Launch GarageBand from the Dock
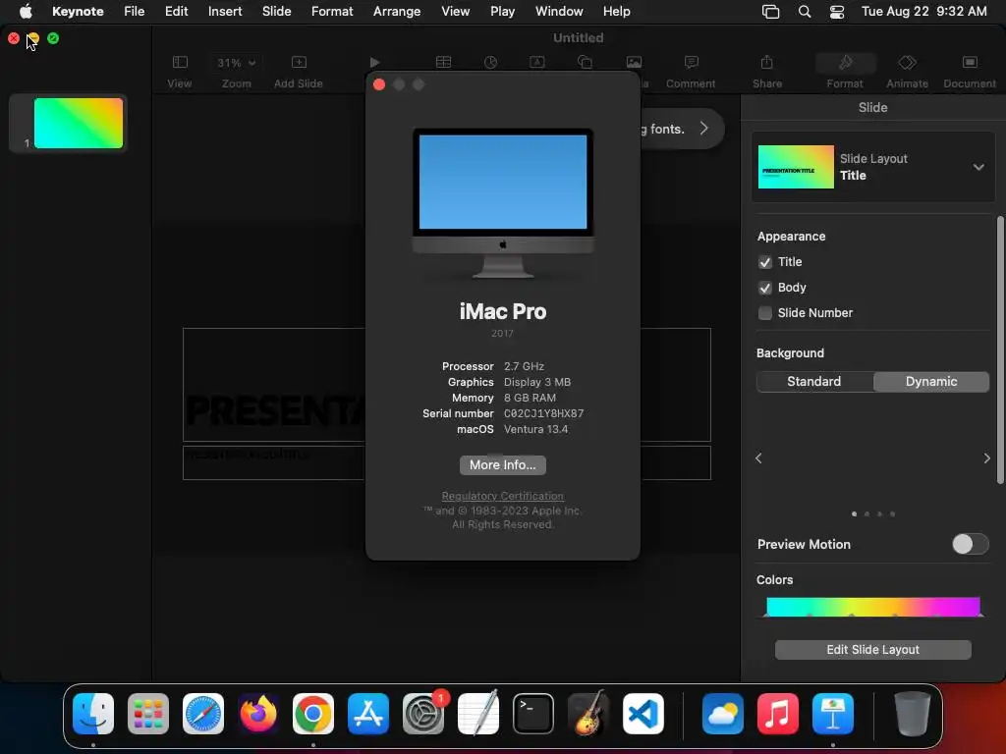This screenshot has width=1006, height=754. [x=588, y=714]
